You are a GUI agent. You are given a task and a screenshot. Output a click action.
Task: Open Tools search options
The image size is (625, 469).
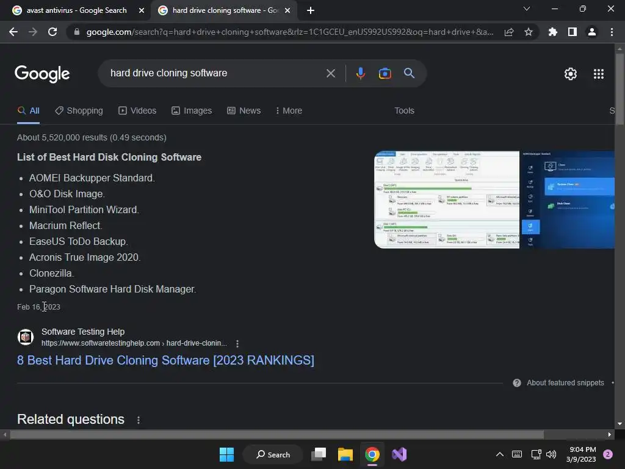[x=404, y=111]
